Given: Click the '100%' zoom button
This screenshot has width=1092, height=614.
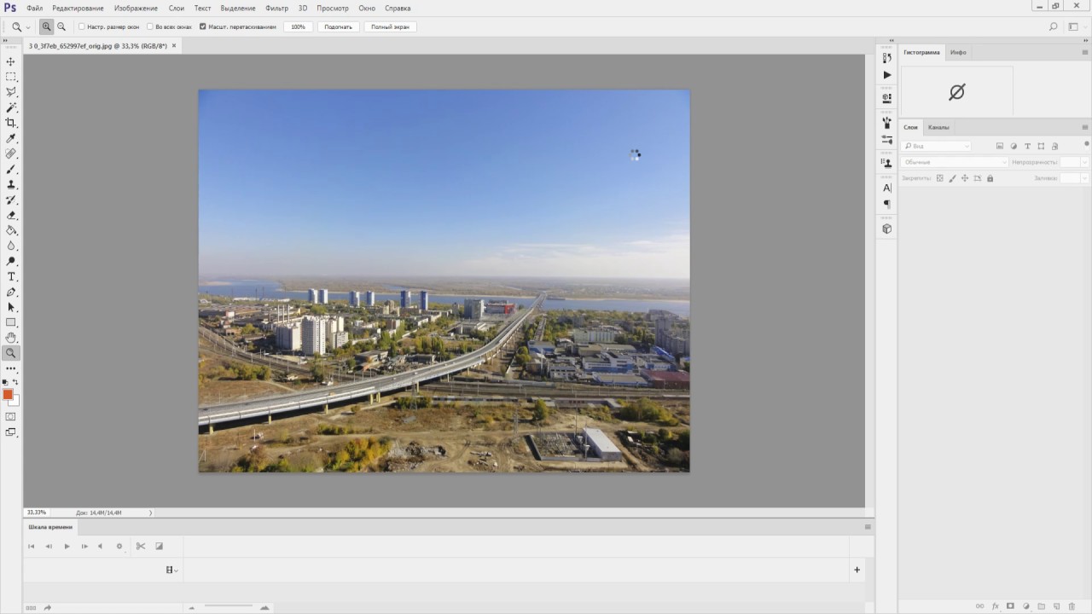Looking at the screenshot, I should [298, 26].
